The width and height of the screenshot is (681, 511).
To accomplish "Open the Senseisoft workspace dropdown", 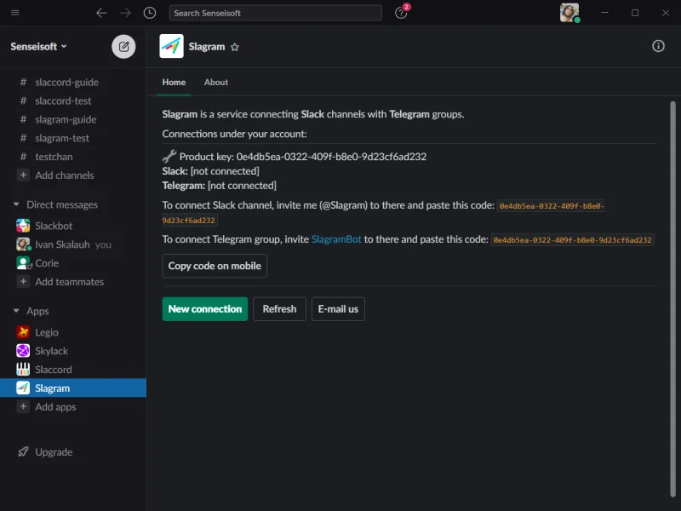I will coord(38,47).
